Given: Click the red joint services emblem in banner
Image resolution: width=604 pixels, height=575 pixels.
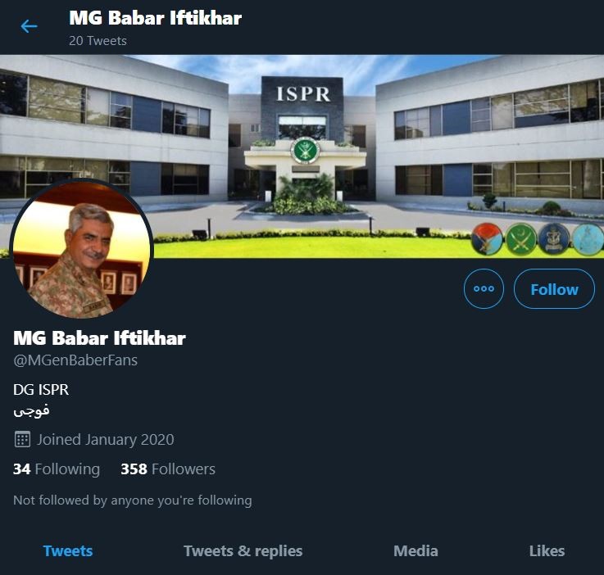Looking at the screenshot, I should coord(487,239).
